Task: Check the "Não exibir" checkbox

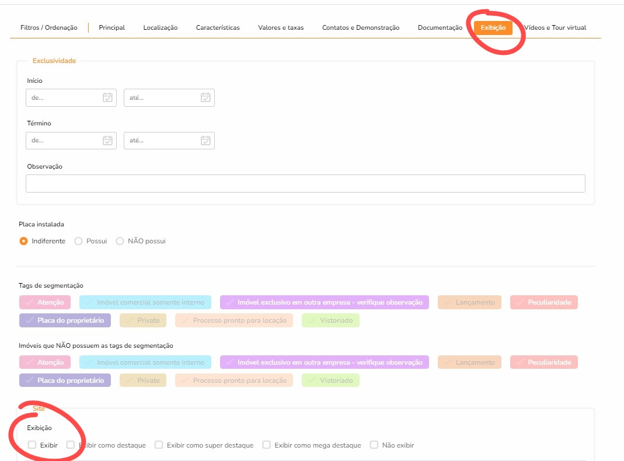Action: [374, 445]
